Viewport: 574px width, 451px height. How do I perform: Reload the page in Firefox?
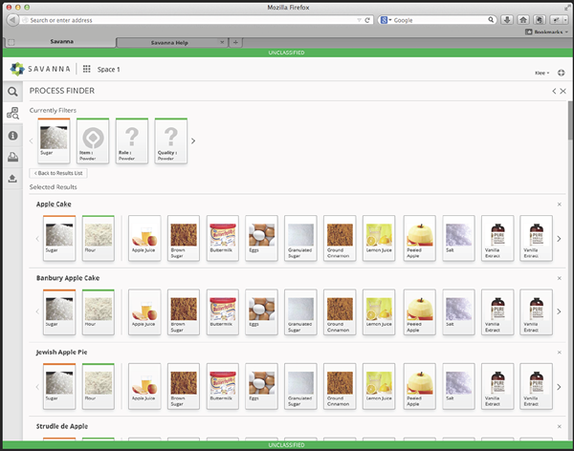[367, 20]
